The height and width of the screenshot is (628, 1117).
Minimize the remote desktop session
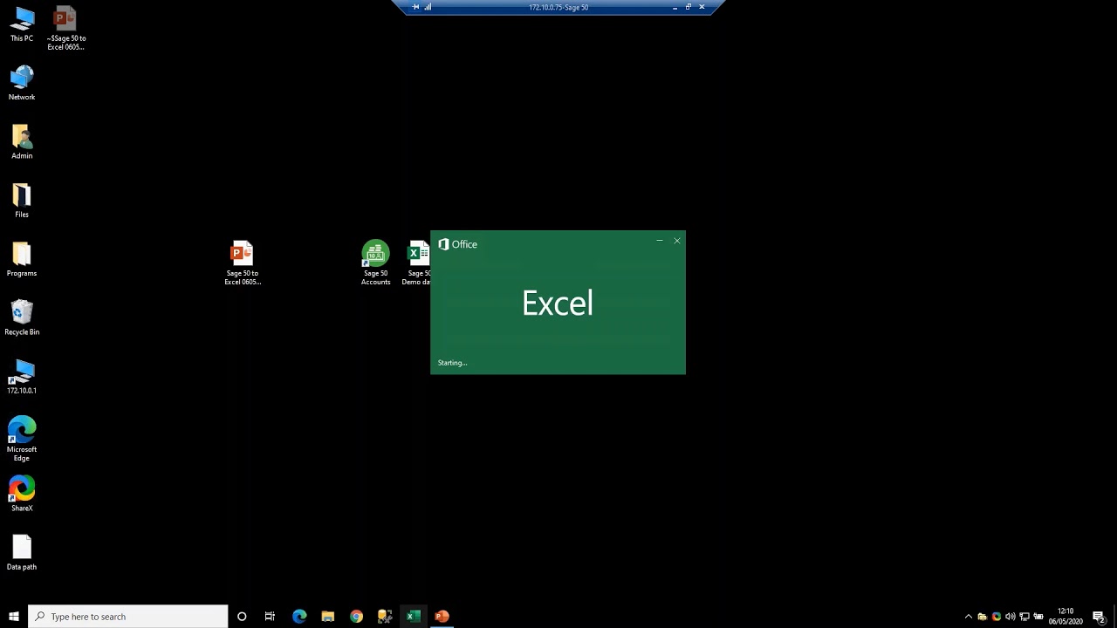click(675, 7)
